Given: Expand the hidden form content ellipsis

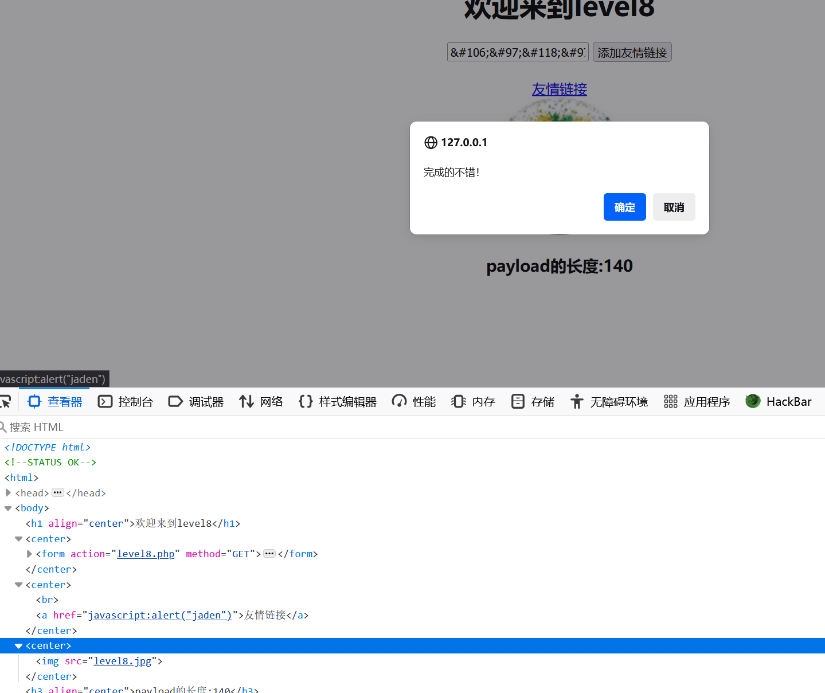Looking at the screenshot, I should click(x=269, y=554).
